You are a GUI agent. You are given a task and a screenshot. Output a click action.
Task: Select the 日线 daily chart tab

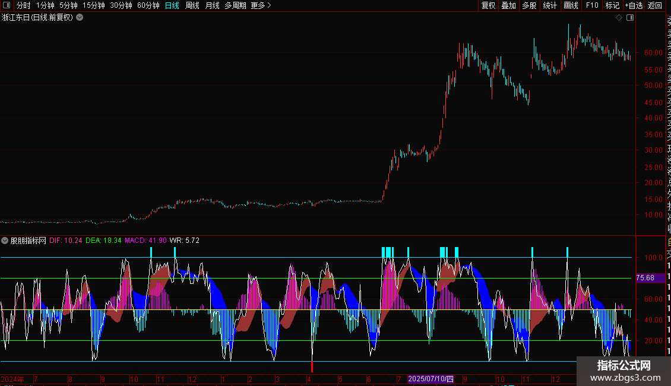point(172,5)
